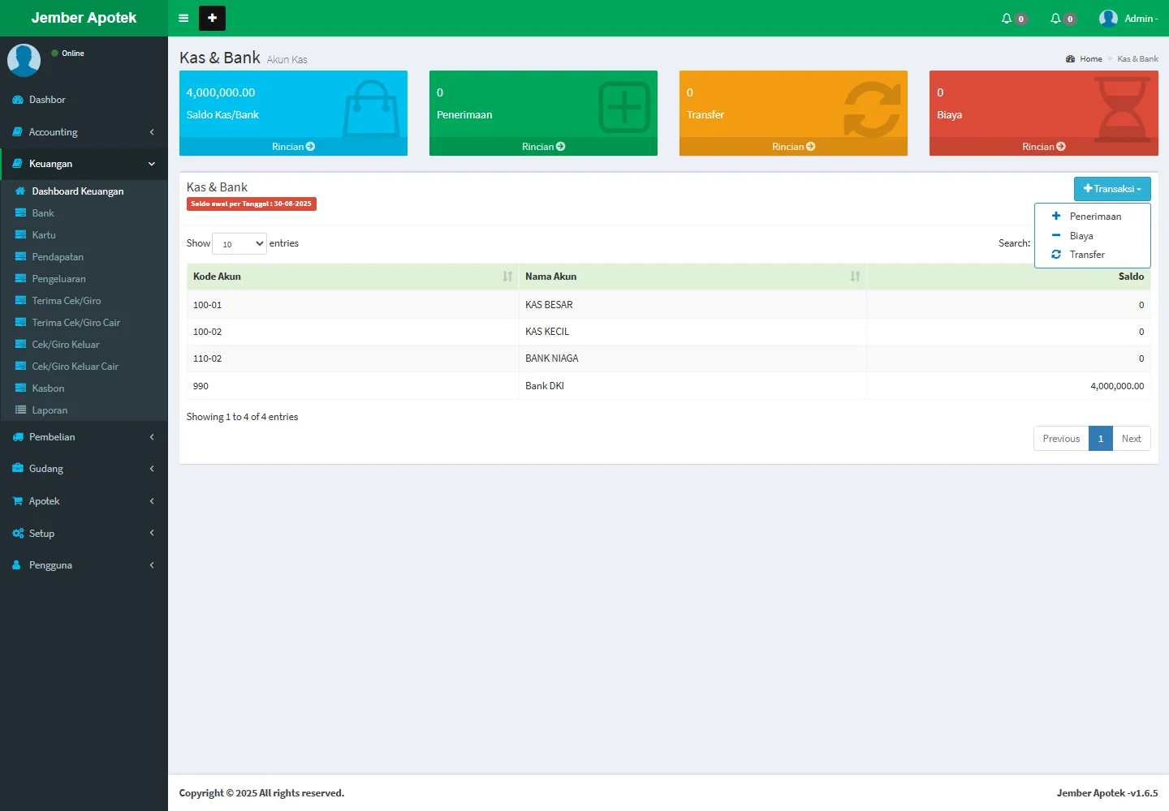Select Biaya from the Transaksi menu
The width and height of the screenshot is (1169, 811).
click(1081, 236)
